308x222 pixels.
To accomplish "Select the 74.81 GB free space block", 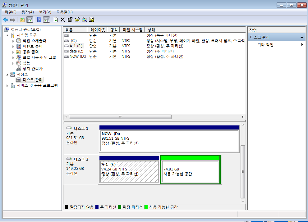I will [x=190, y=170].
